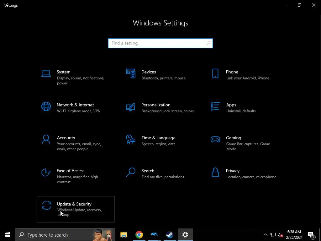Open the Accounts category title
This screenshot has height=241, width=321.
(x=66, y=138)
